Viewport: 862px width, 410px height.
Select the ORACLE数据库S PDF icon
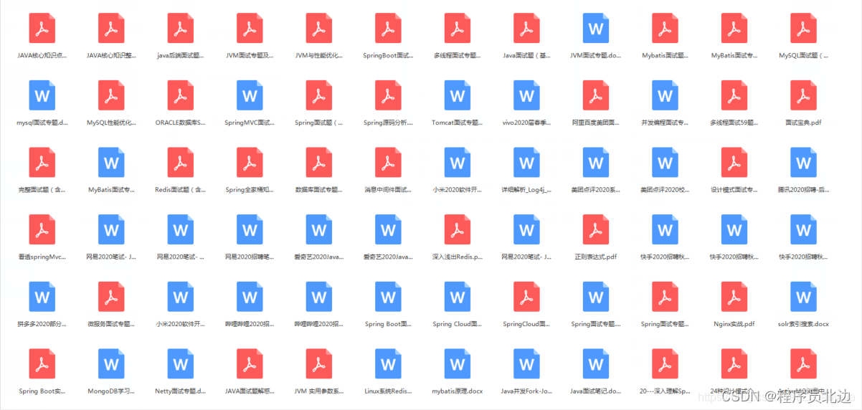click(x=181, y=95)
